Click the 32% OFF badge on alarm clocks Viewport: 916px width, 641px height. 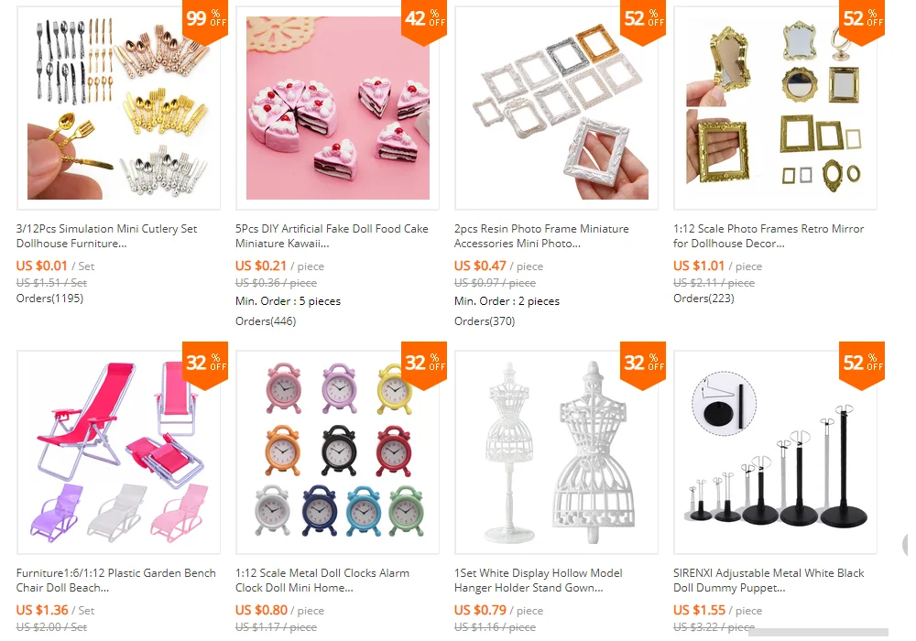(425, 366)
